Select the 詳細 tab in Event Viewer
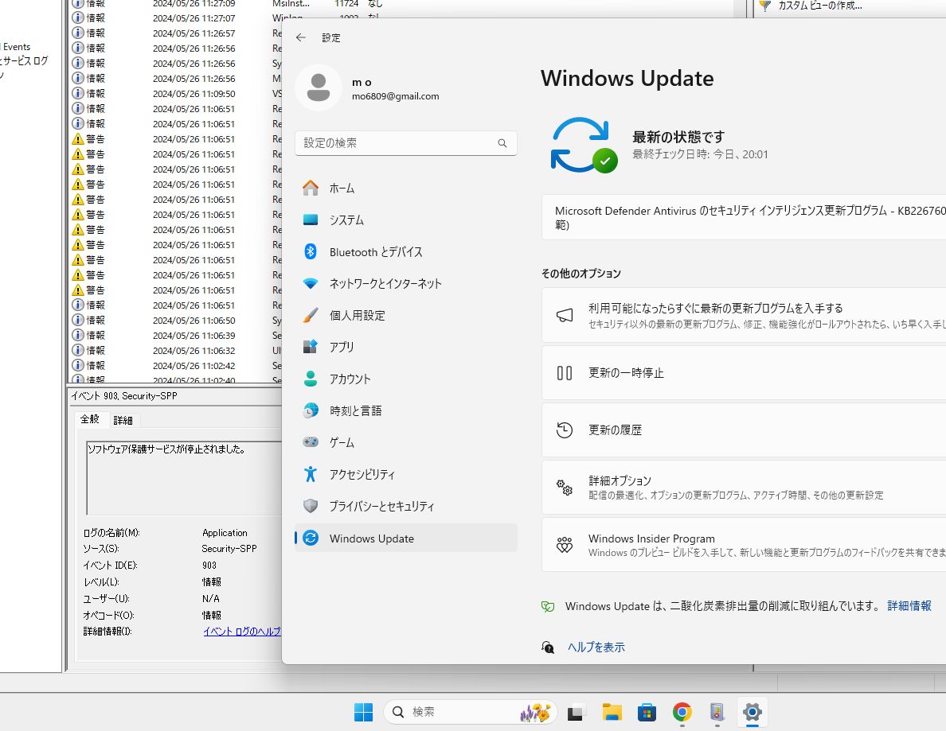This screenshot has height=731, width=946. click(x=123, y=420)
